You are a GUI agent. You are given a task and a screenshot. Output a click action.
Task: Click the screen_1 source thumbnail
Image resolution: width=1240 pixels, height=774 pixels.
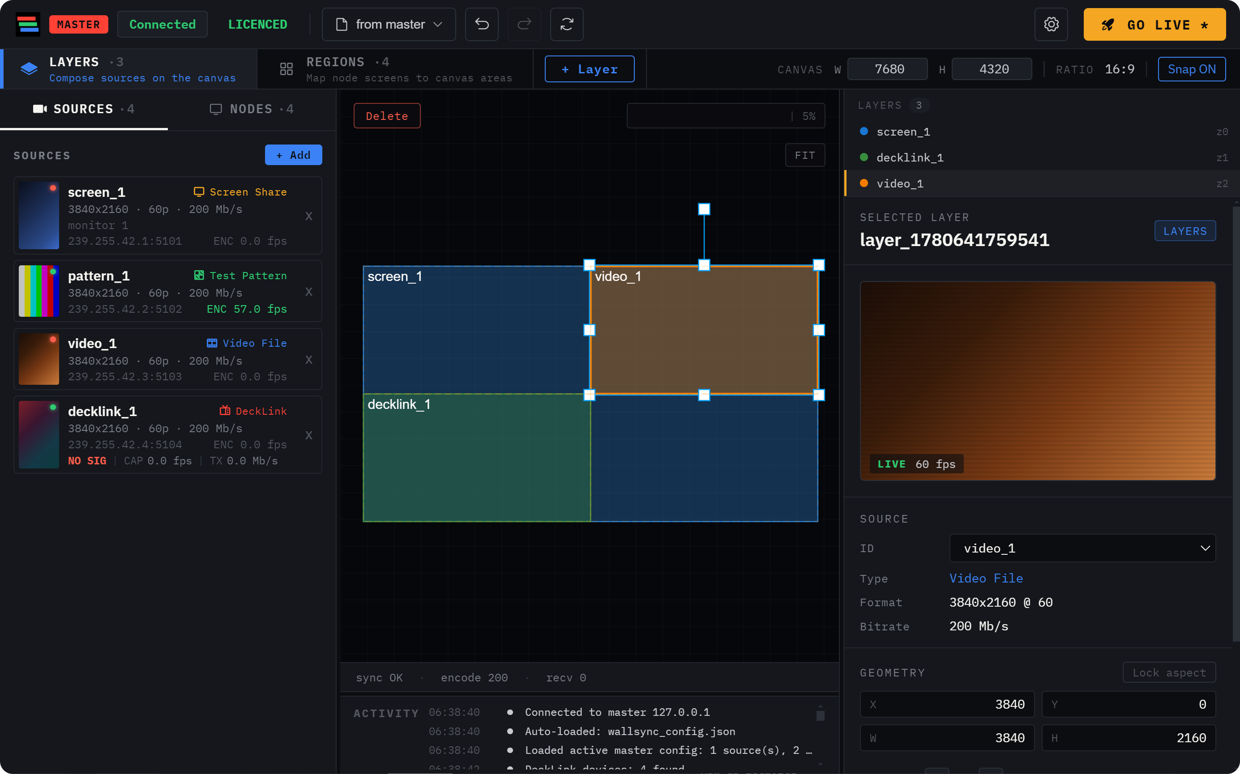39,216
